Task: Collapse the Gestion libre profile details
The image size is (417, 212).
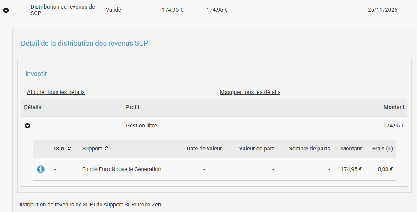Action: [27, 126]
